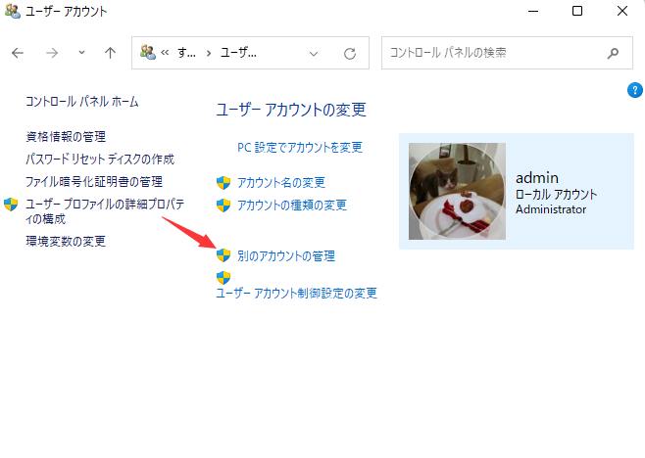The image size is (645, 458).
Task: Click the ユーザー アカウントの変更 heading
Action: [291, 110]
